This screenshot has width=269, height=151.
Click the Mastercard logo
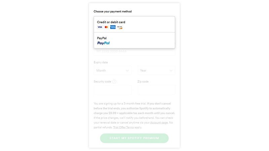(x=106, y=27)
